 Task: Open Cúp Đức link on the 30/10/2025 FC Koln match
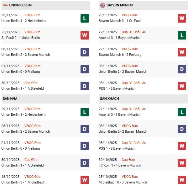(128, 160)
